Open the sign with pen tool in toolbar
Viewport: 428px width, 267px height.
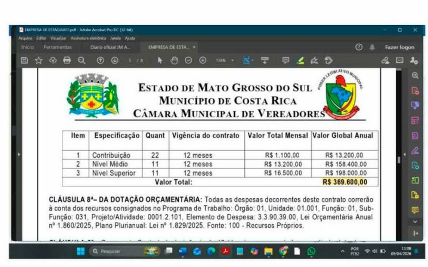[314, 60]
